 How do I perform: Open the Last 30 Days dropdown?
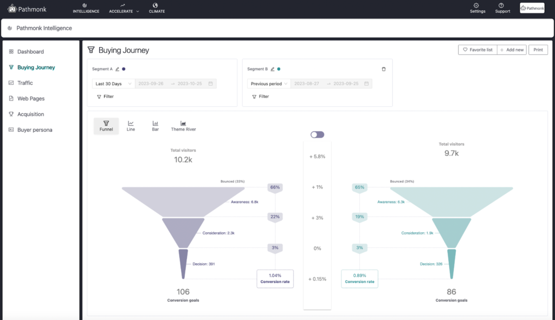click(113, 83)
